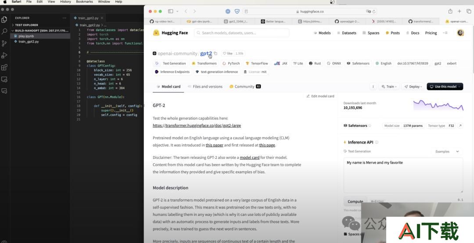Open Safari File menu
Image resolution: width=474 pixels, height=243 pixels.
29,2
